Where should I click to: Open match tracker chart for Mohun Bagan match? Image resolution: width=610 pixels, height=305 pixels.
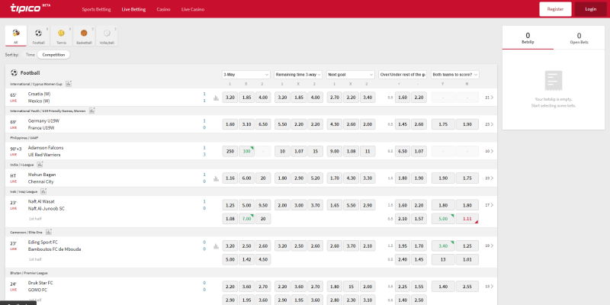[216, 179]
